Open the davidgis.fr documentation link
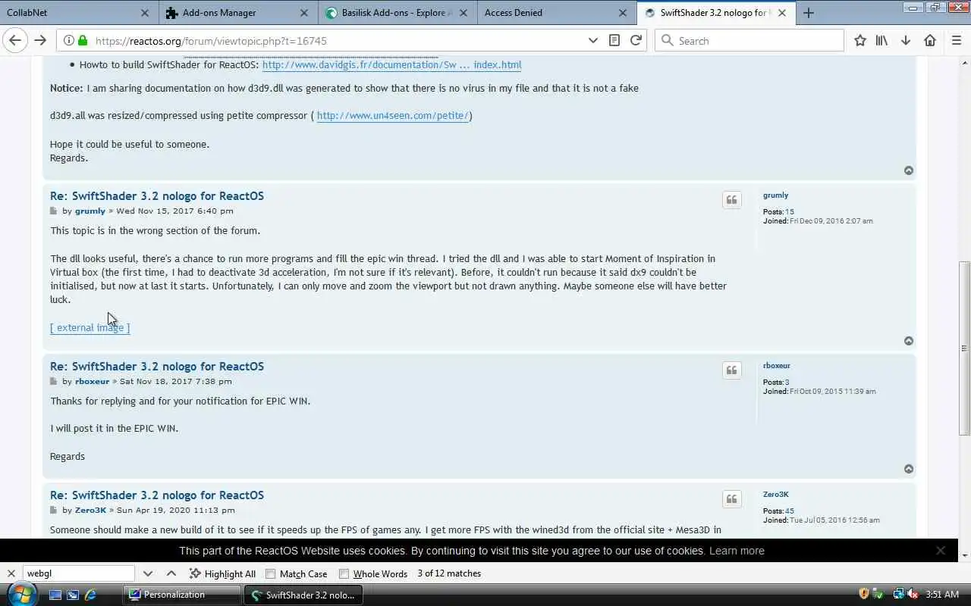 pyautogui.click(x=391, y=65)
